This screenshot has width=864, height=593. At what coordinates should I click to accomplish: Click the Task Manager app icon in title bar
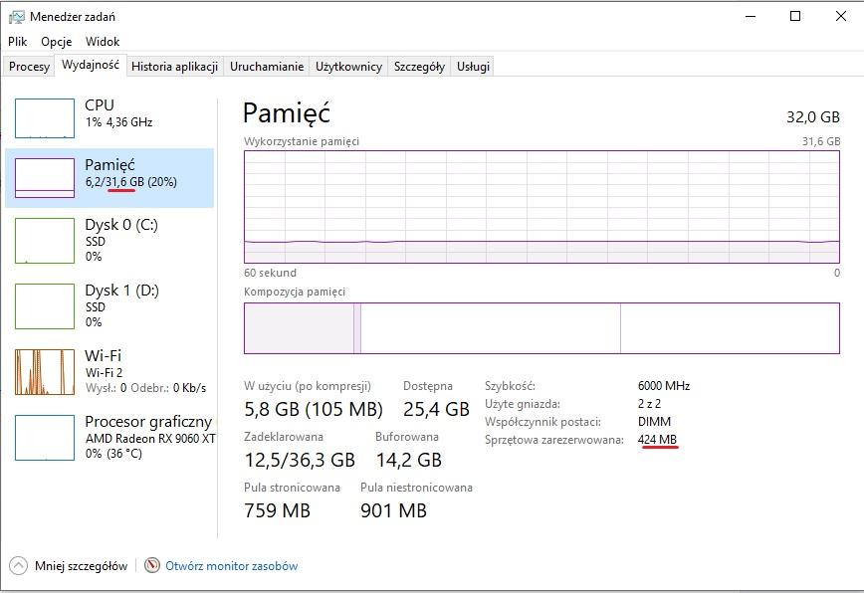[17, 16]
